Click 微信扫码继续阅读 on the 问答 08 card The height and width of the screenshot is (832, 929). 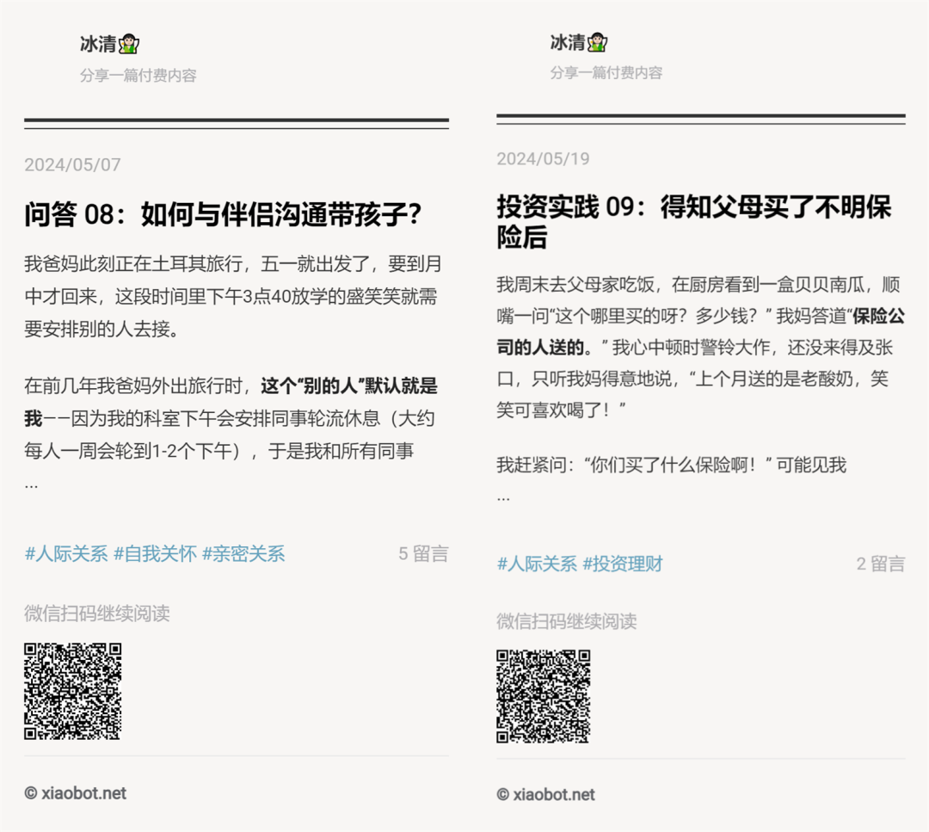pyautogui.click(x=97, y=613)
